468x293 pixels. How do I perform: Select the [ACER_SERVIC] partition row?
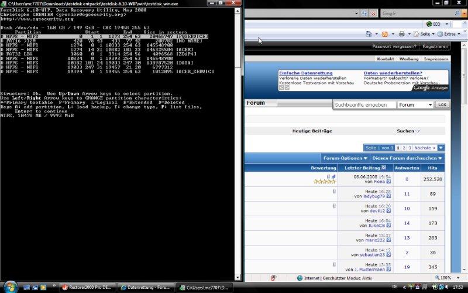(108, 71)
